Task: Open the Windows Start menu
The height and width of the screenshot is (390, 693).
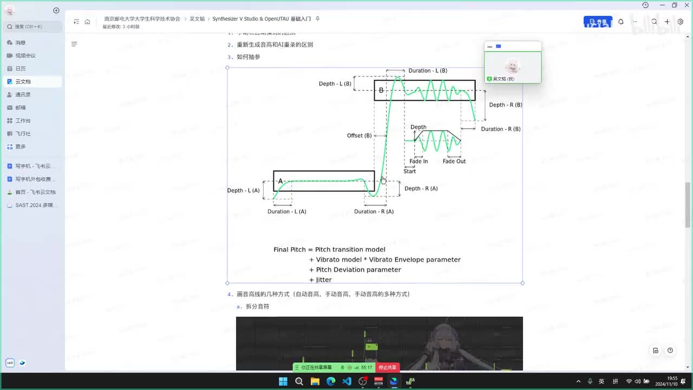Action: (283, 381)
